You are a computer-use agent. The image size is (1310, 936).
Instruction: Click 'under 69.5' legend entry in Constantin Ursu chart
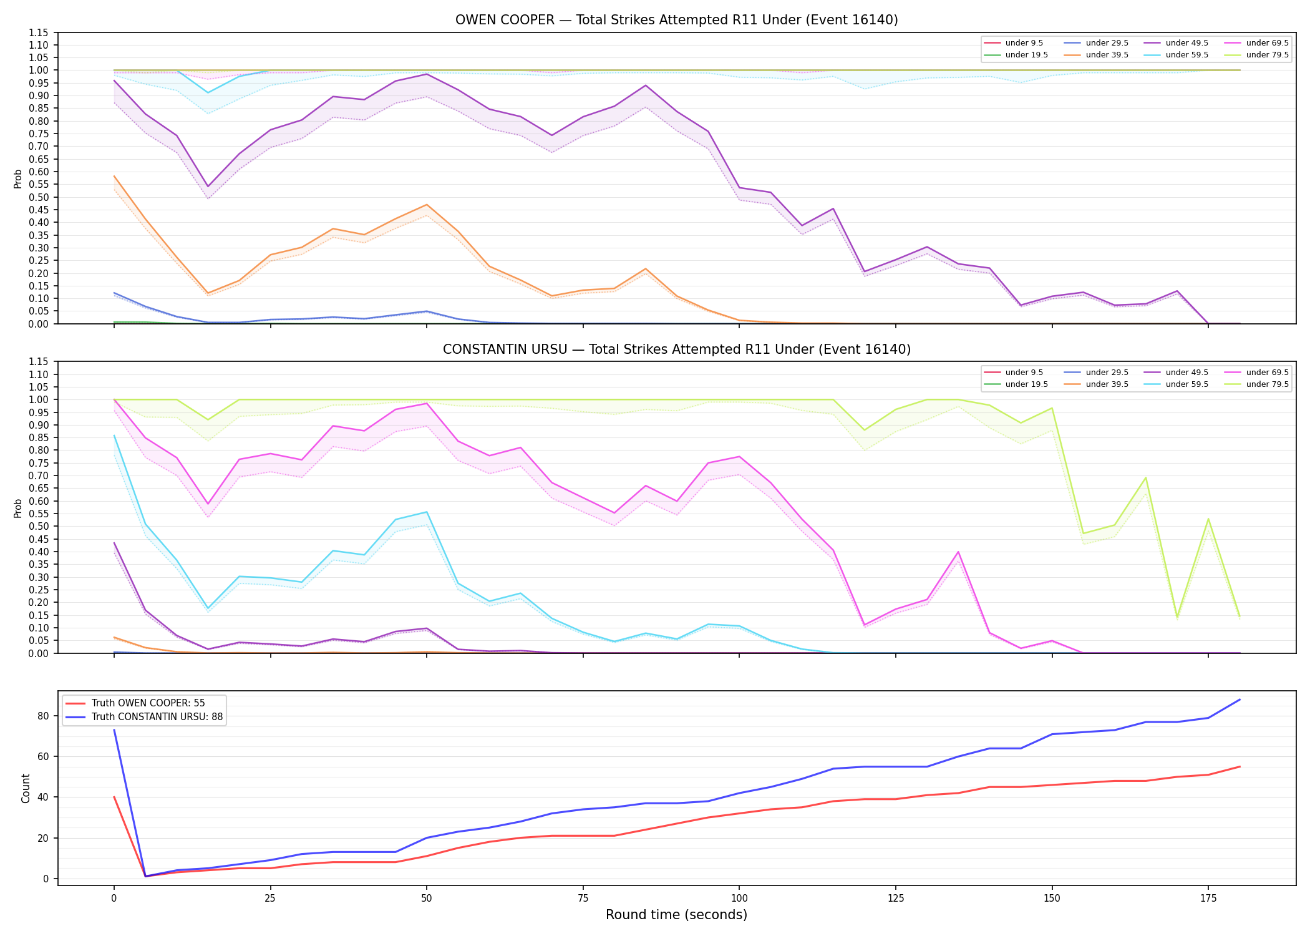(1256, 373)
